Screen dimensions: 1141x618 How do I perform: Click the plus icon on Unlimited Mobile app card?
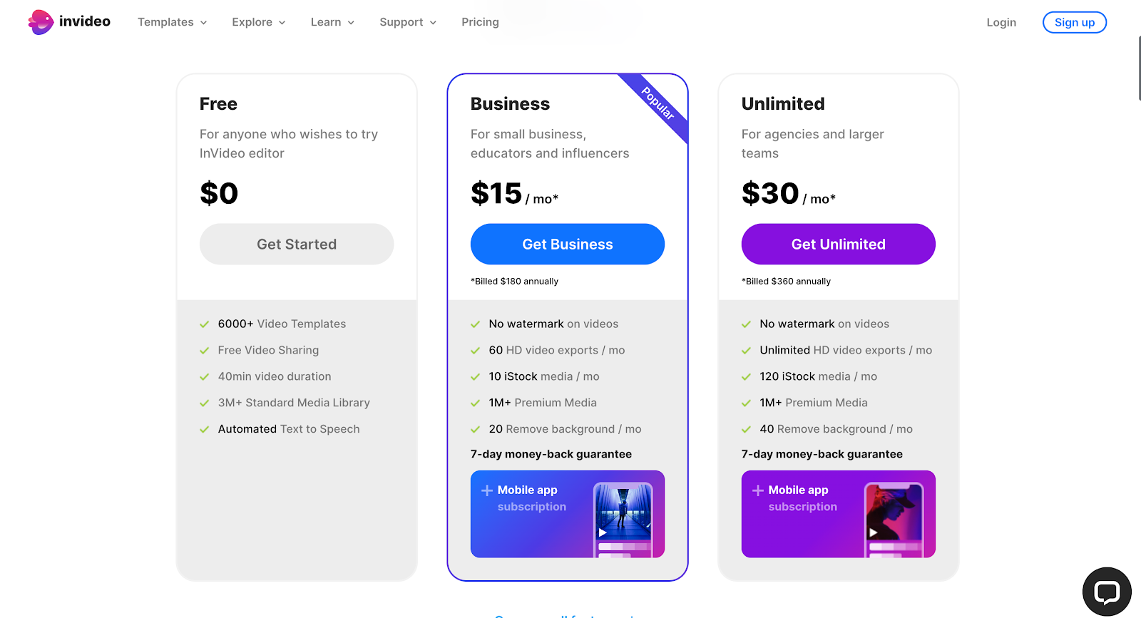[758, 490]
